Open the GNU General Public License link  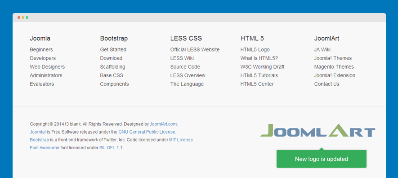(x=147, y=132)
